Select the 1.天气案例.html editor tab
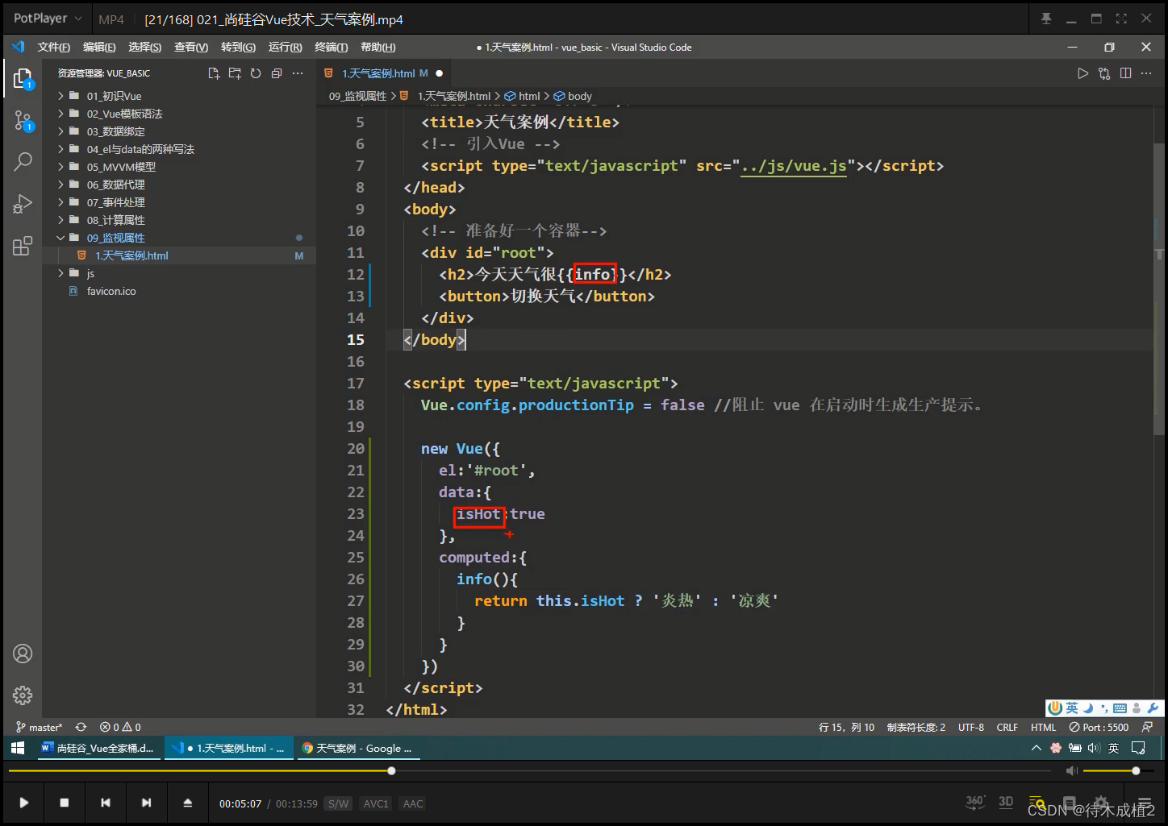The height and width of the screenshot is (826, 1168). point(384,73)
